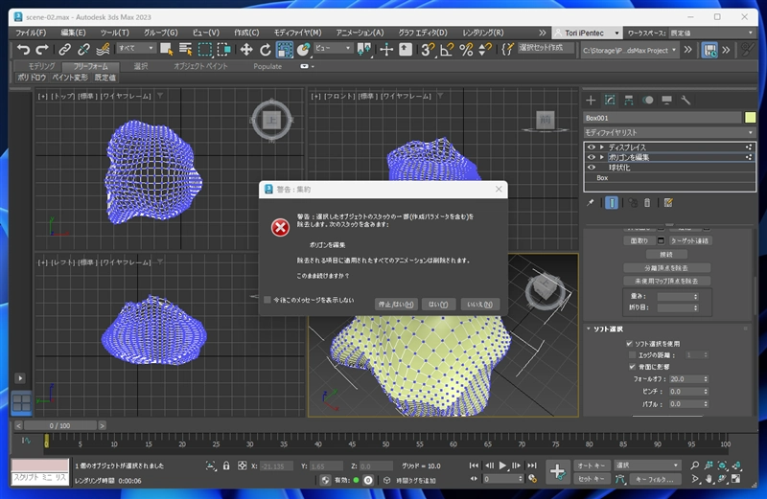Image resolution: width=767 pixels, height=499 pixels.
Task: Click the Select and Place icon
Action: (303, 50)
